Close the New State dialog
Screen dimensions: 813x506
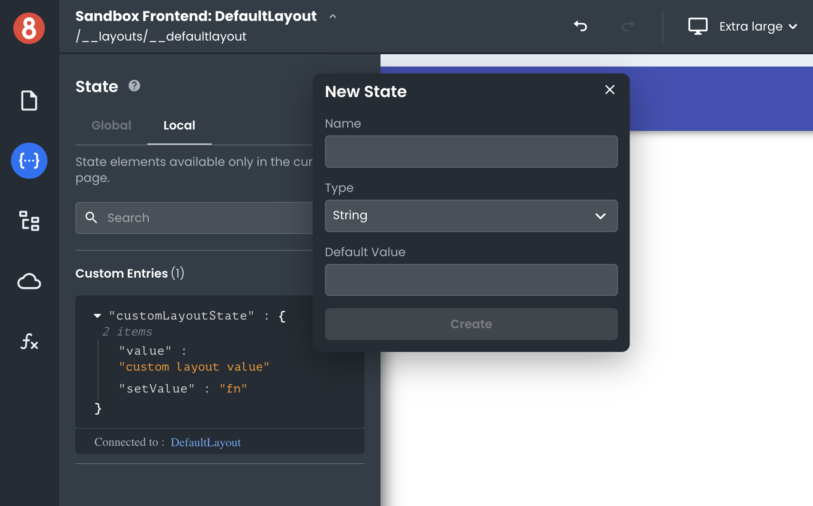[x=610, y=90]
